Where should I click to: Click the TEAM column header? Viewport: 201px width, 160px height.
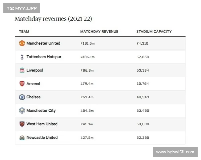tap(24, 32)
